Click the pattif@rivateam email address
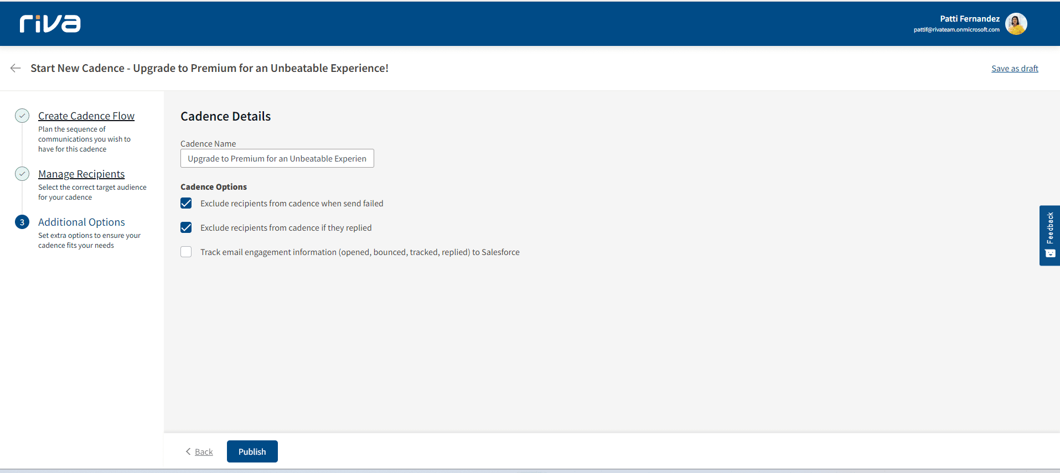This screenshot has height=473, width=1060. tap(956, 30)
